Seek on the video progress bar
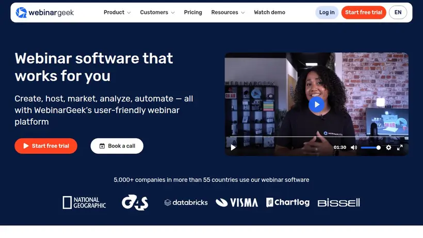Screen dimensions: 423x238 tap(316, 137)
